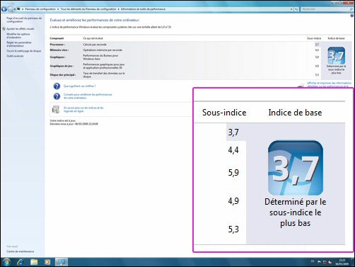Click question icon beside 'Conseils pour améliorer les performances'
Screen dimensions: 355x267
57,96
